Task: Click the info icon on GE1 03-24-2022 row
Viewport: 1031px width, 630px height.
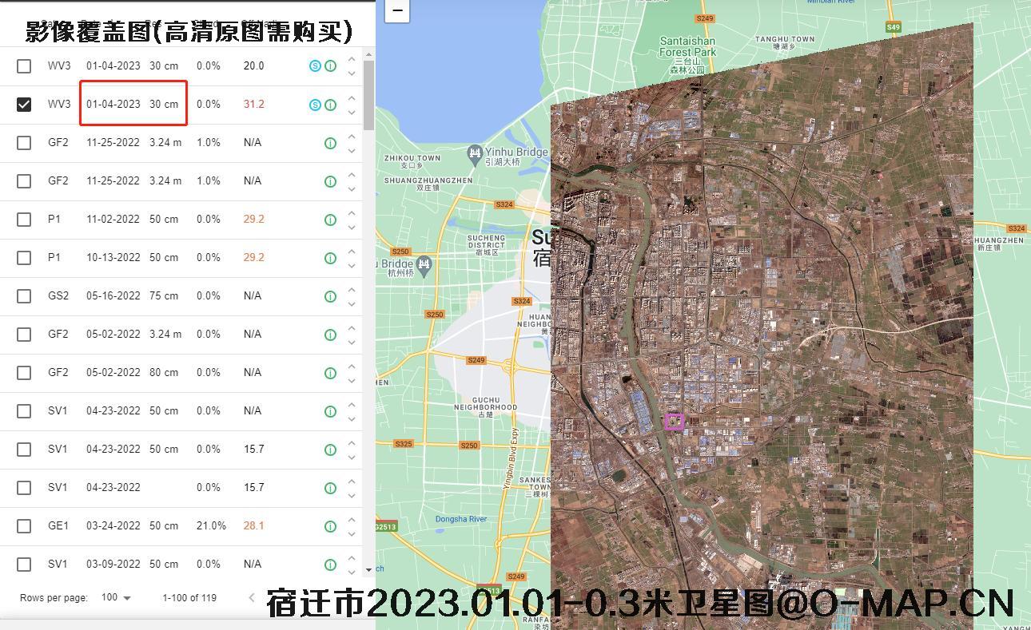Action: 330,526
